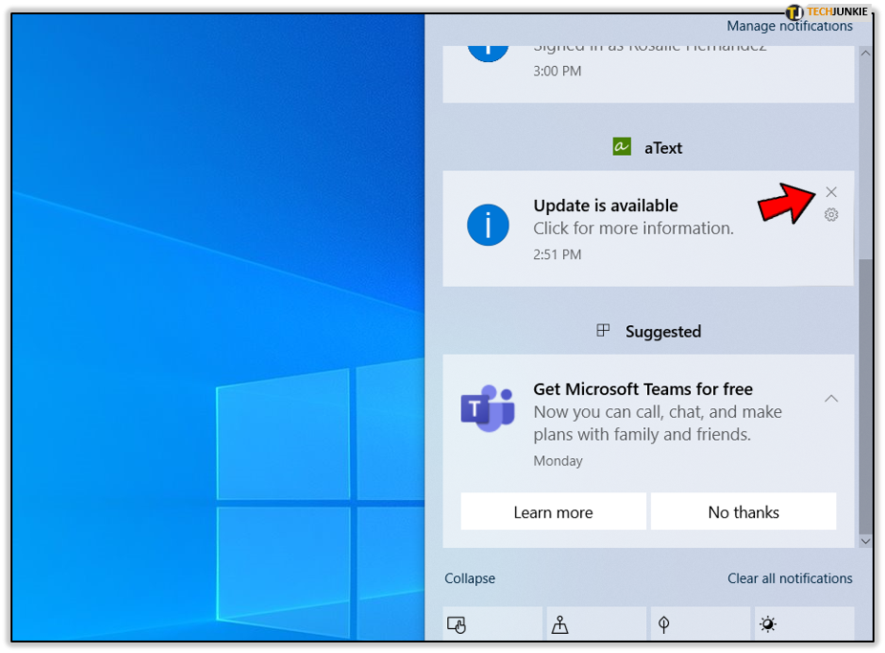
Task: Open the Update is available notification
Action: pyautogui.click(x=649, y=229)
